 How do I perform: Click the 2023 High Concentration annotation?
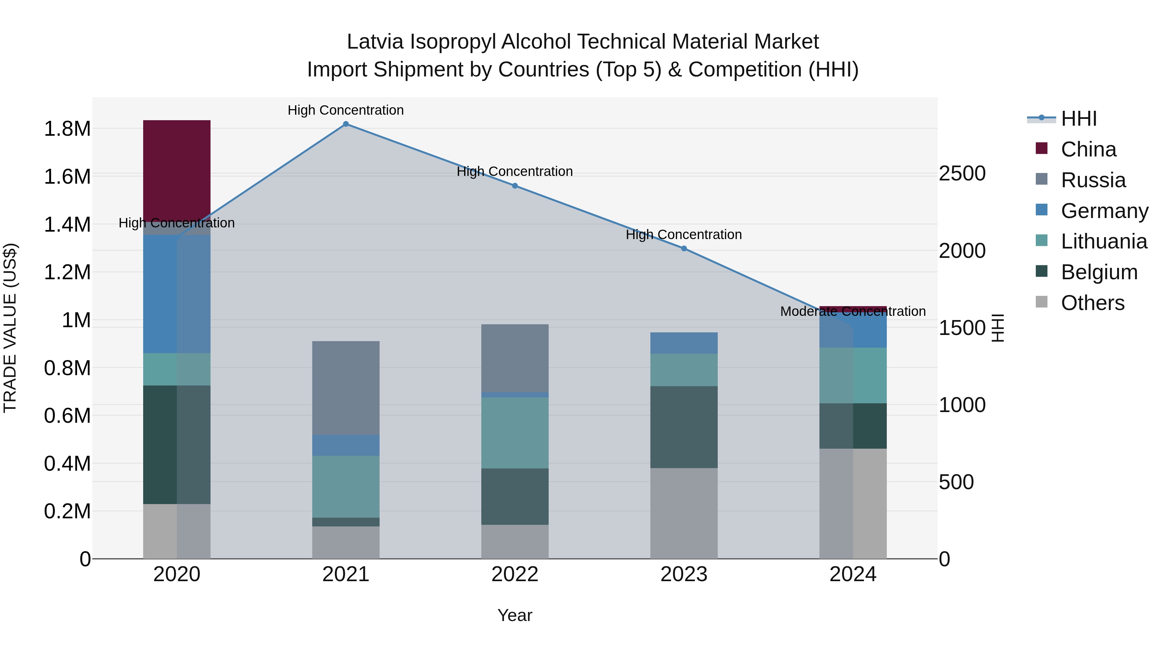(684, 235)
